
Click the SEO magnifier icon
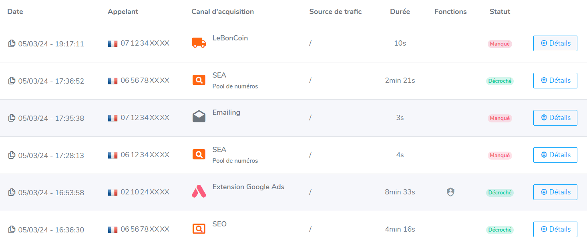199,229
